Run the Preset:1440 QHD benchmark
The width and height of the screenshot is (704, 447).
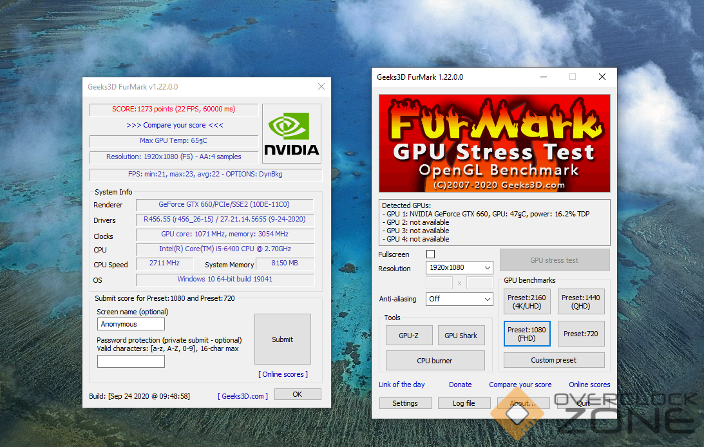tap(580, 302)
